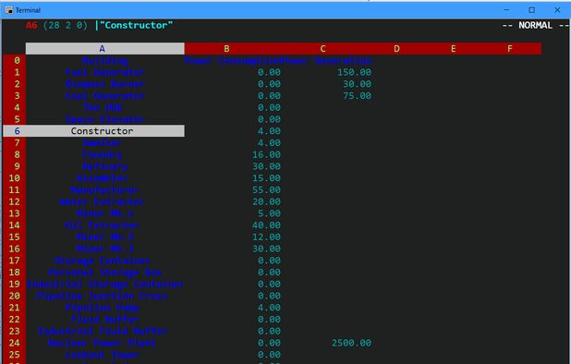Select row number 19
The width and height of the screenshot is (571, 364).
coord(14,284)
